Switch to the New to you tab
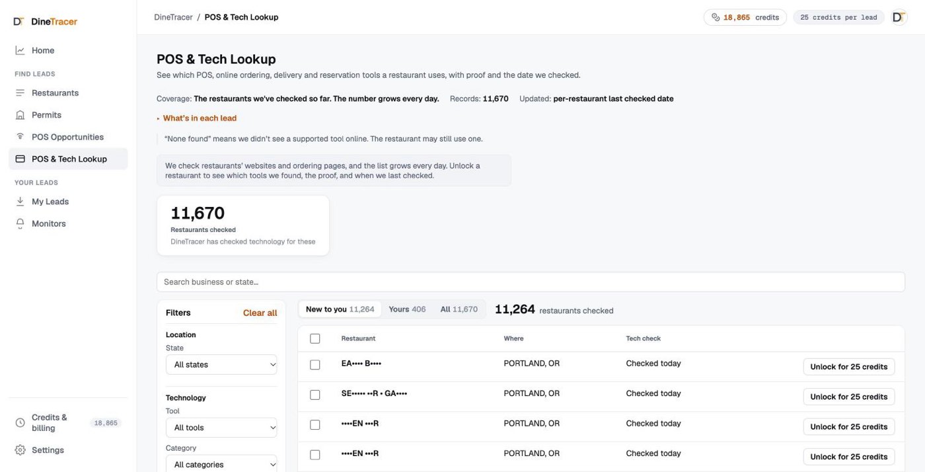 (x=340, y=309)
